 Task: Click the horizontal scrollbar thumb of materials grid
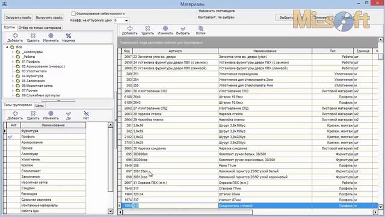[188, 212]
